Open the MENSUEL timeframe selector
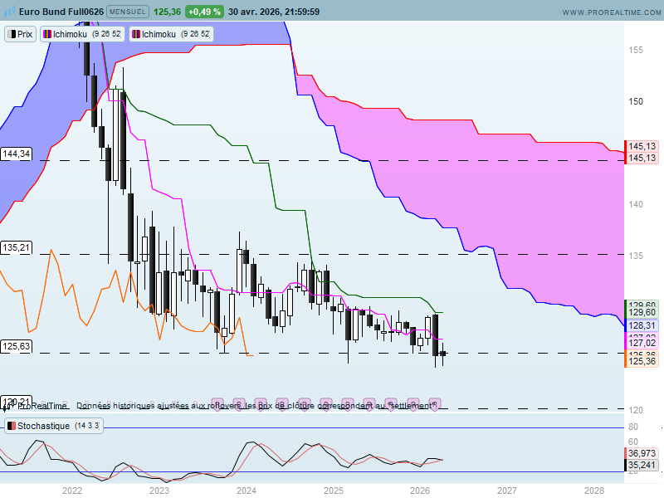This screenshot has width=664, height=498. tap(128, 12)
